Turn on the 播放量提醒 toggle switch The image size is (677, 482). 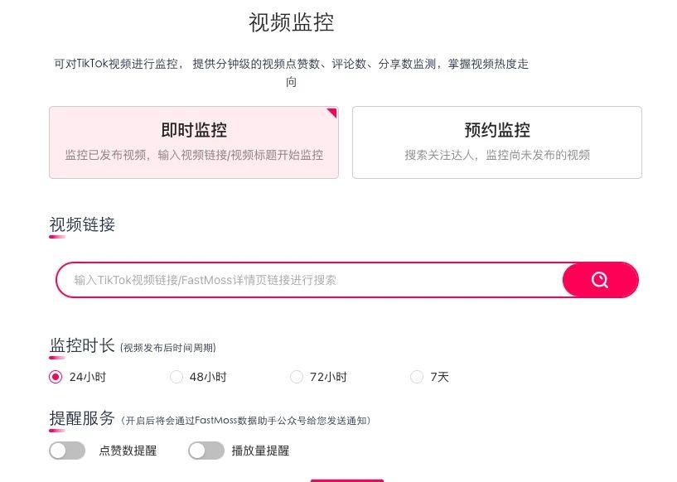point(206,451)
